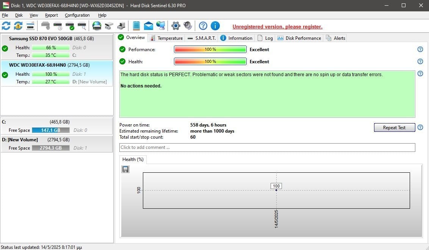Click the PERFECT disk status description text
429x250 pixels.
pos(251,74)
